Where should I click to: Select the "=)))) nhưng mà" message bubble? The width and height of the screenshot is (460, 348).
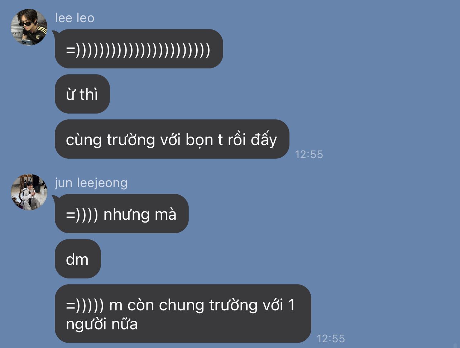(x=121, y=214)
